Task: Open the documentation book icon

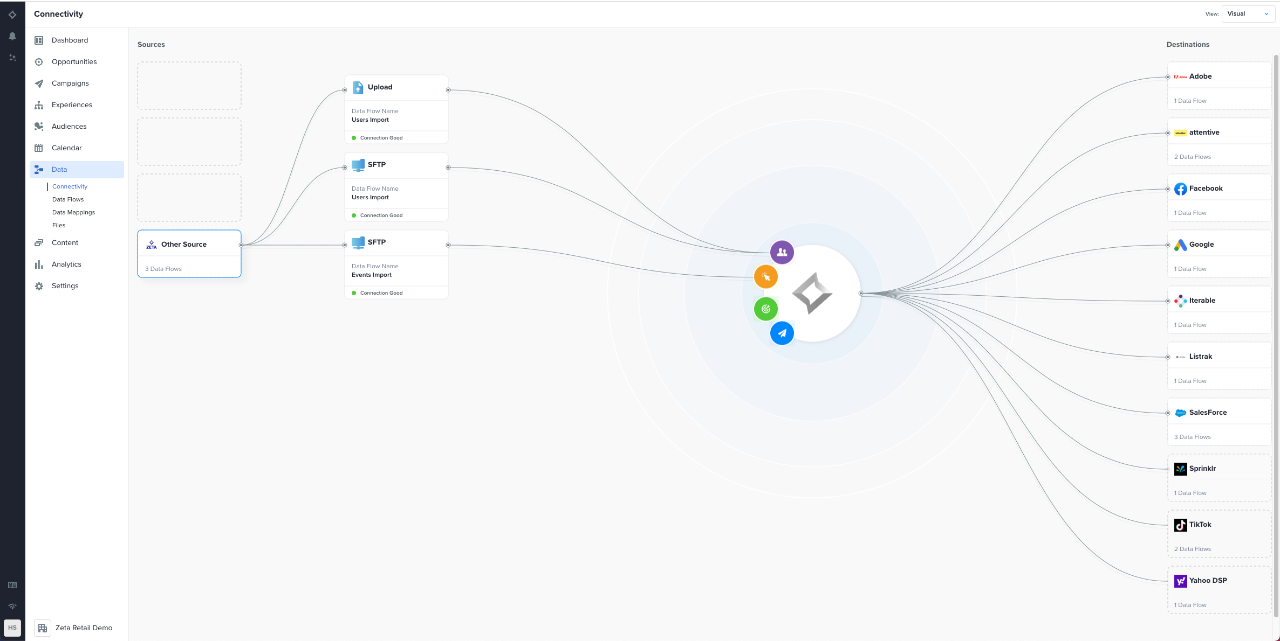Action: pos(12,585)
